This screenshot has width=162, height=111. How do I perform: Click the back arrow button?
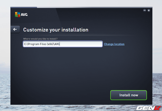(x=15, y=29)
